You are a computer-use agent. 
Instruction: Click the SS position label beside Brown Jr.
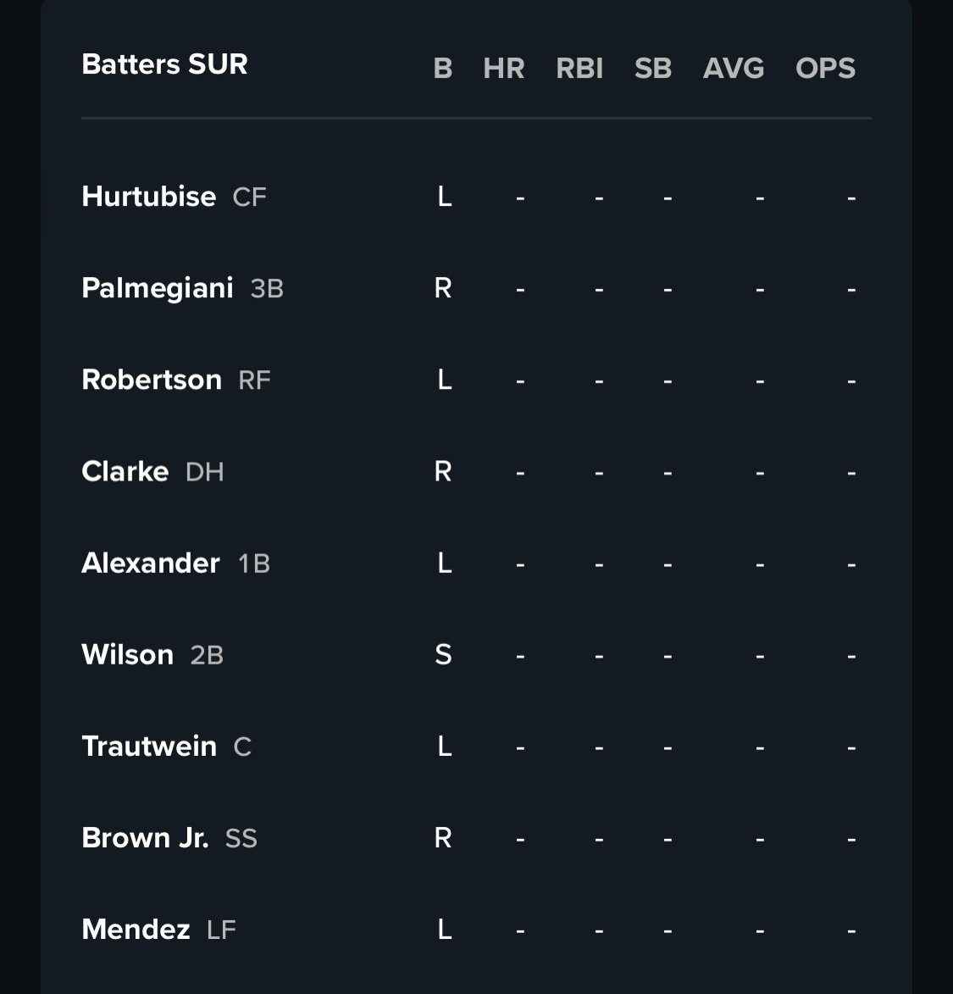click(x=241, y=838)
